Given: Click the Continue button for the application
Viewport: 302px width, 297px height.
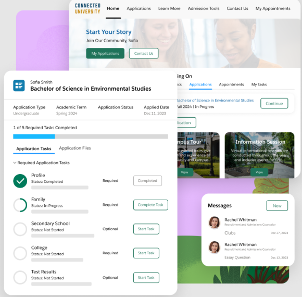Looking at the screenshot, I should pos(274,104).
